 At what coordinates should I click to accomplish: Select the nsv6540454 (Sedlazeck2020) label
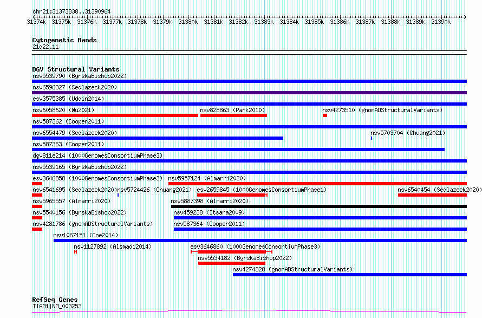click(440, 190)
